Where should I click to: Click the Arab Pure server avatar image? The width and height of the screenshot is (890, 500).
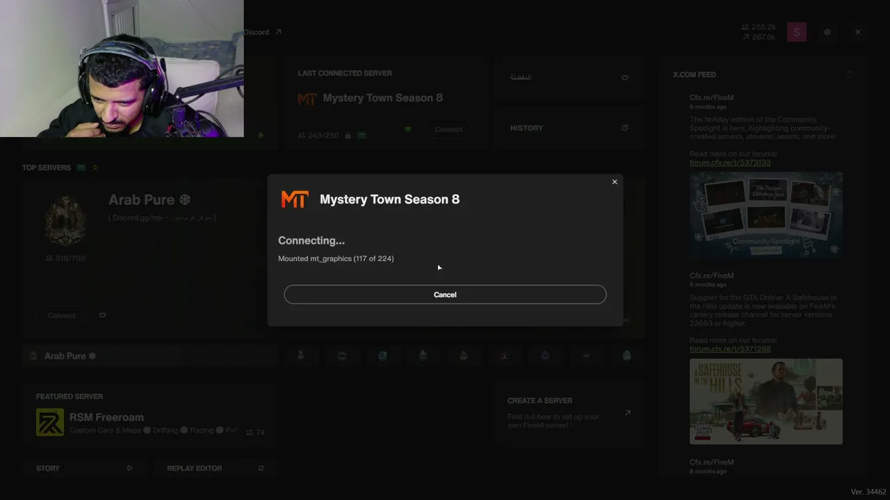click(65, 219)
